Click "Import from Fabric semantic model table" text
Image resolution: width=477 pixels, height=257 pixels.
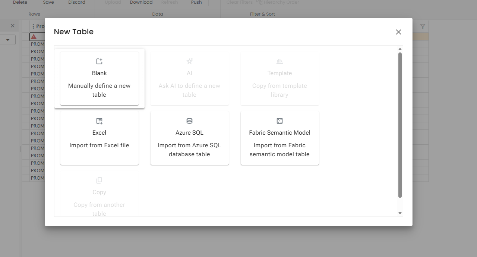(x=279, y=150)
